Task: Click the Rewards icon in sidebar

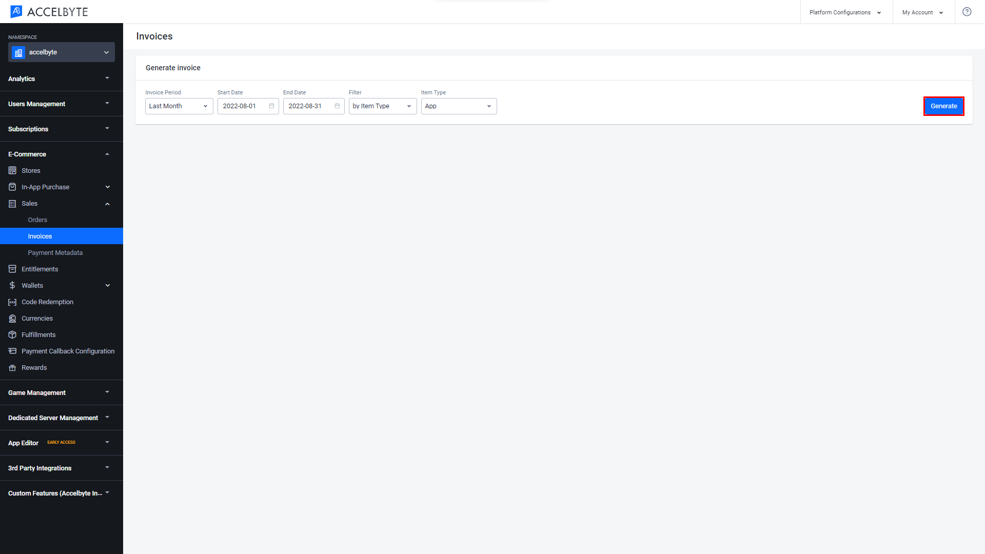Action: coord(13,367)
